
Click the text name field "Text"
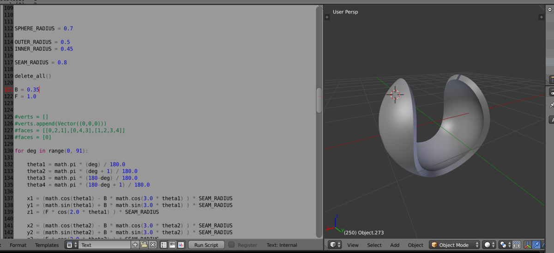pos(104,245)
